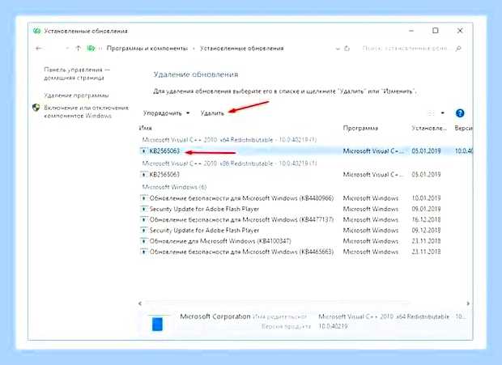The height and width of the screenshot is (365, 502).
Task: Click the Control Panel address bar icon
Action: 91,49
